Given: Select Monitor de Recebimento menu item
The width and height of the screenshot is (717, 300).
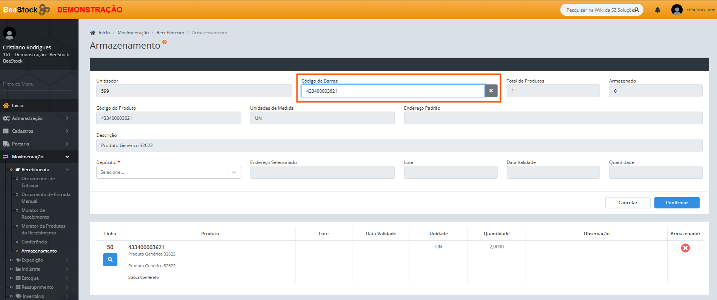Looking at the screenshot, I should 35,214.
